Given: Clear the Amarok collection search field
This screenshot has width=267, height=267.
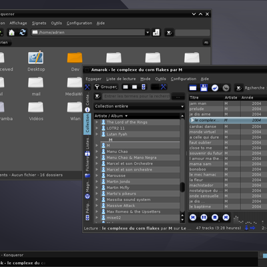Looking at the screenshot, I should (x=97, y=96).
